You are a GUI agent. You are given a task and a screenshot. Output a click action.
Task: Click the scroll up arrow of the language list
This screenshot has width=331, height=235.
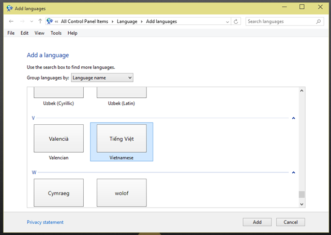click(x=302, y=91)
